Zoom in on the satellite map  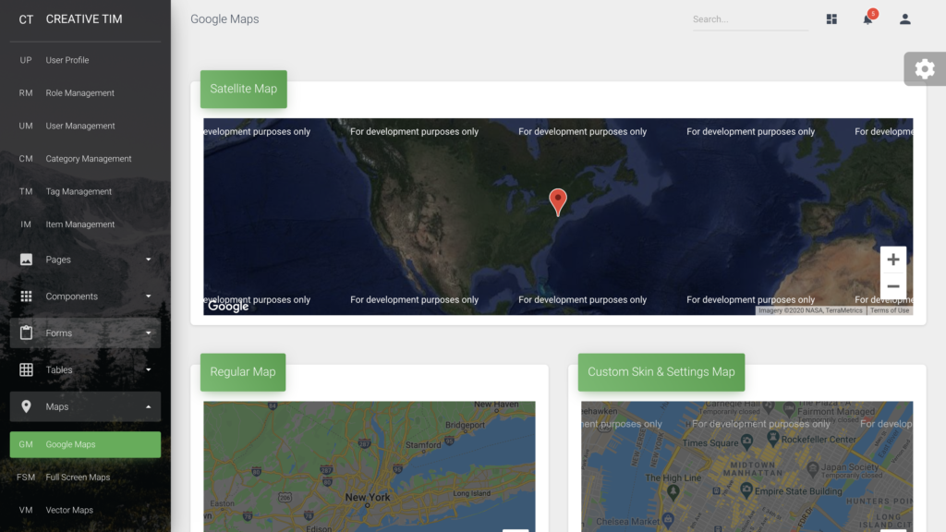tap(893, 260)
